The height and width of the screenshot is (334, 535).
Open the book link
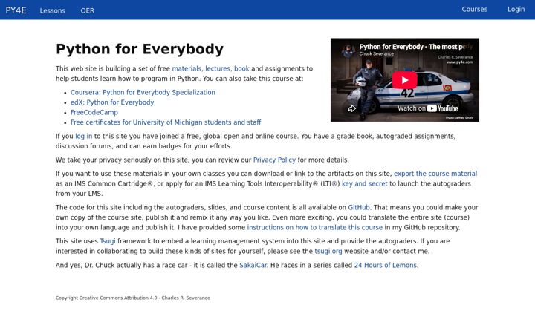point(241,68)
